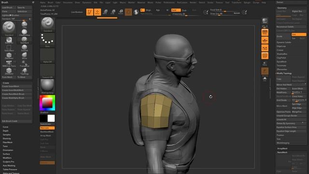The image size is (309, 174).
Task: Click the half-shaded sphere icon in shelf
Action: coord(136,12)
